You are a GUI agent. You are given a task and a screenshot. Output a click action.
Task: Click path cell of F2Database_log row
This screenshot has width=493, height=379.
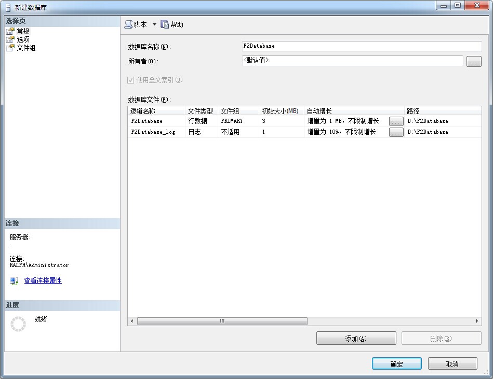tap(443, 132)
